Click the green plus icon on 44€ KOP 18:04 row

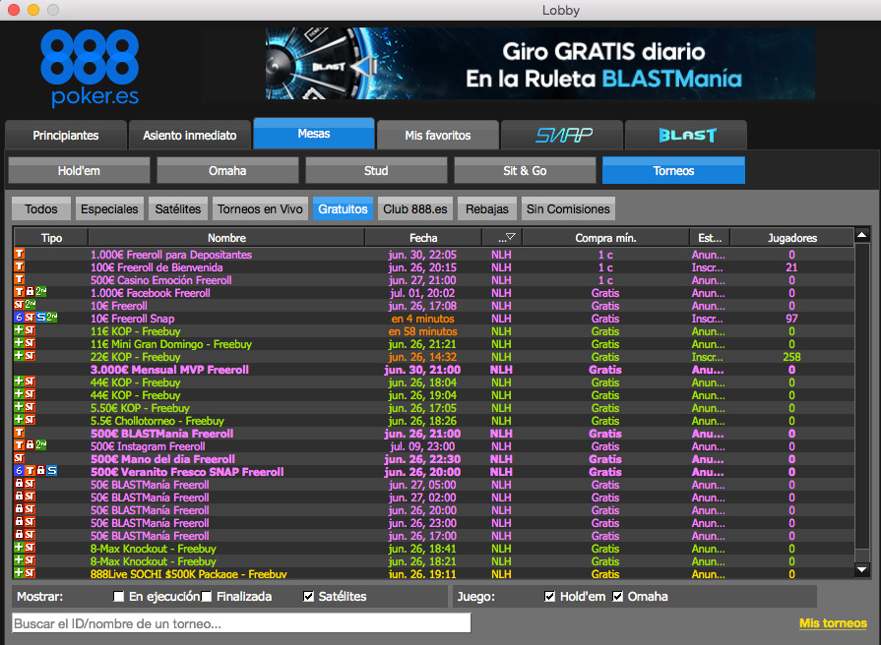click(19, 381)
